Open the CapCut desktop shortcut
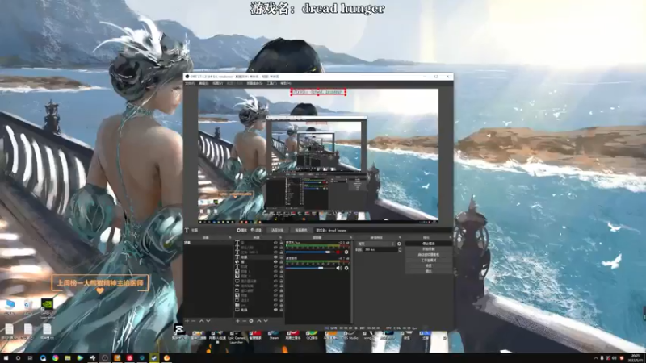Image resolution: width=646 pixels, height=363 pixels. [x=178, y=332]
